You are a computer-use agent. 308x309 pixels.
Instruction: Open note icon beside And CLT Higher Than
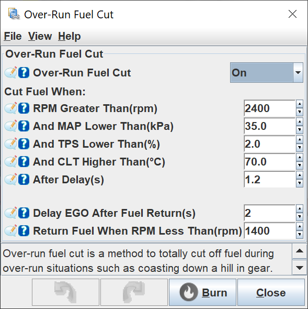click(x=10, y=162)
